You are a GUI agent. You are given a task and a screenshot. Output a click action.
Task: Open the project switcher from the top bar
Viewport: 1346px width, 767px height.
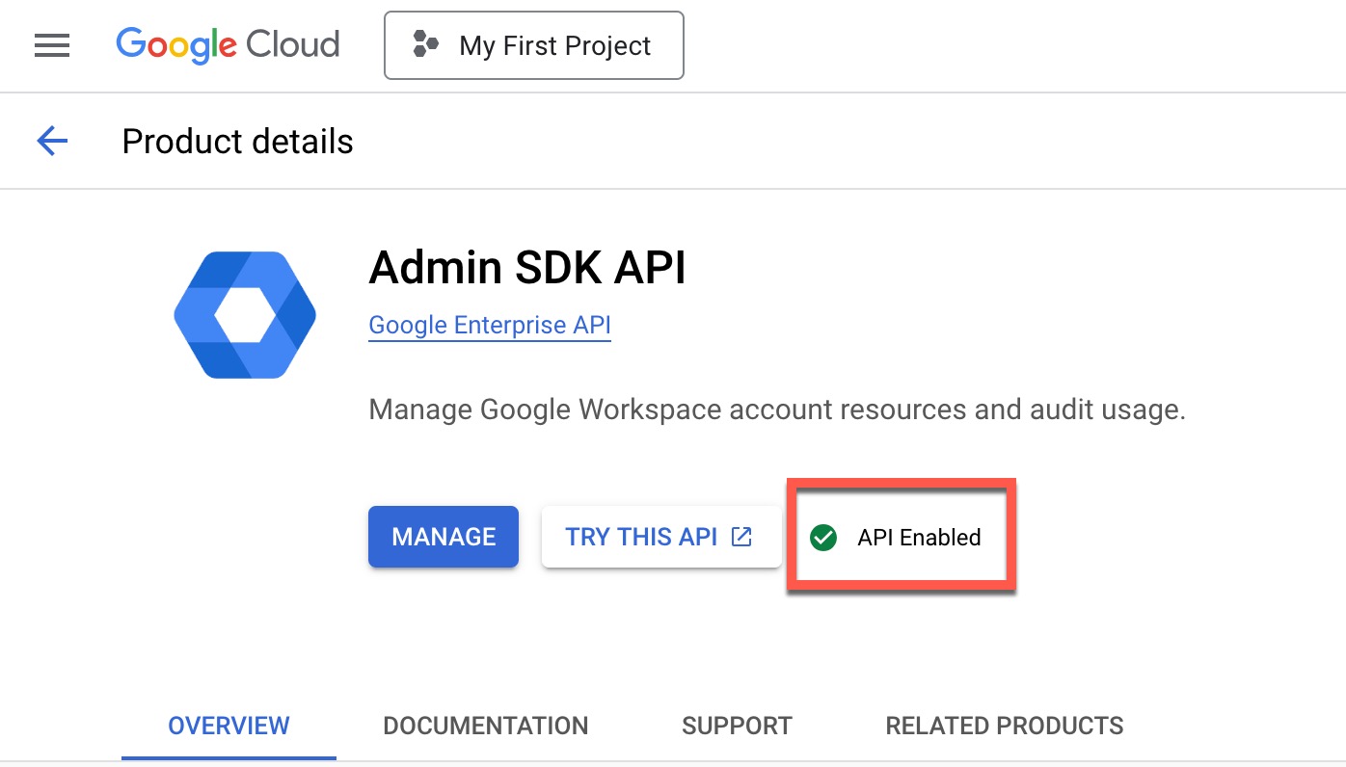click(533, 44)
